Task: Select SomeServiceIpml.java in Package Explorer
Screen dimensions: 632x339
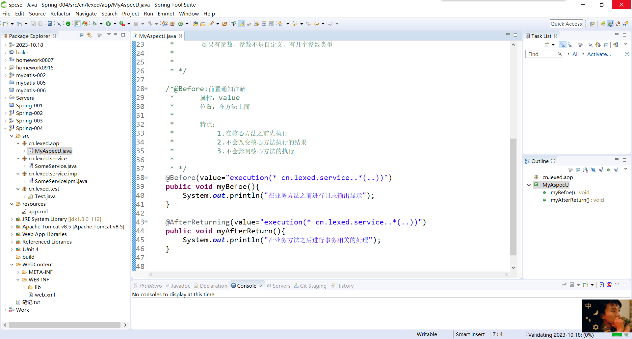Action: pyautogui.click(x=61, y=181)
